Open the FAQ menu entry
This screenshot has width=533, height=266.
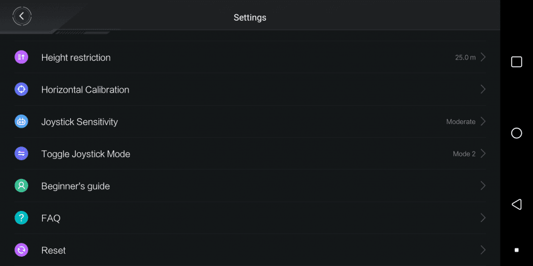pos(250,218)
